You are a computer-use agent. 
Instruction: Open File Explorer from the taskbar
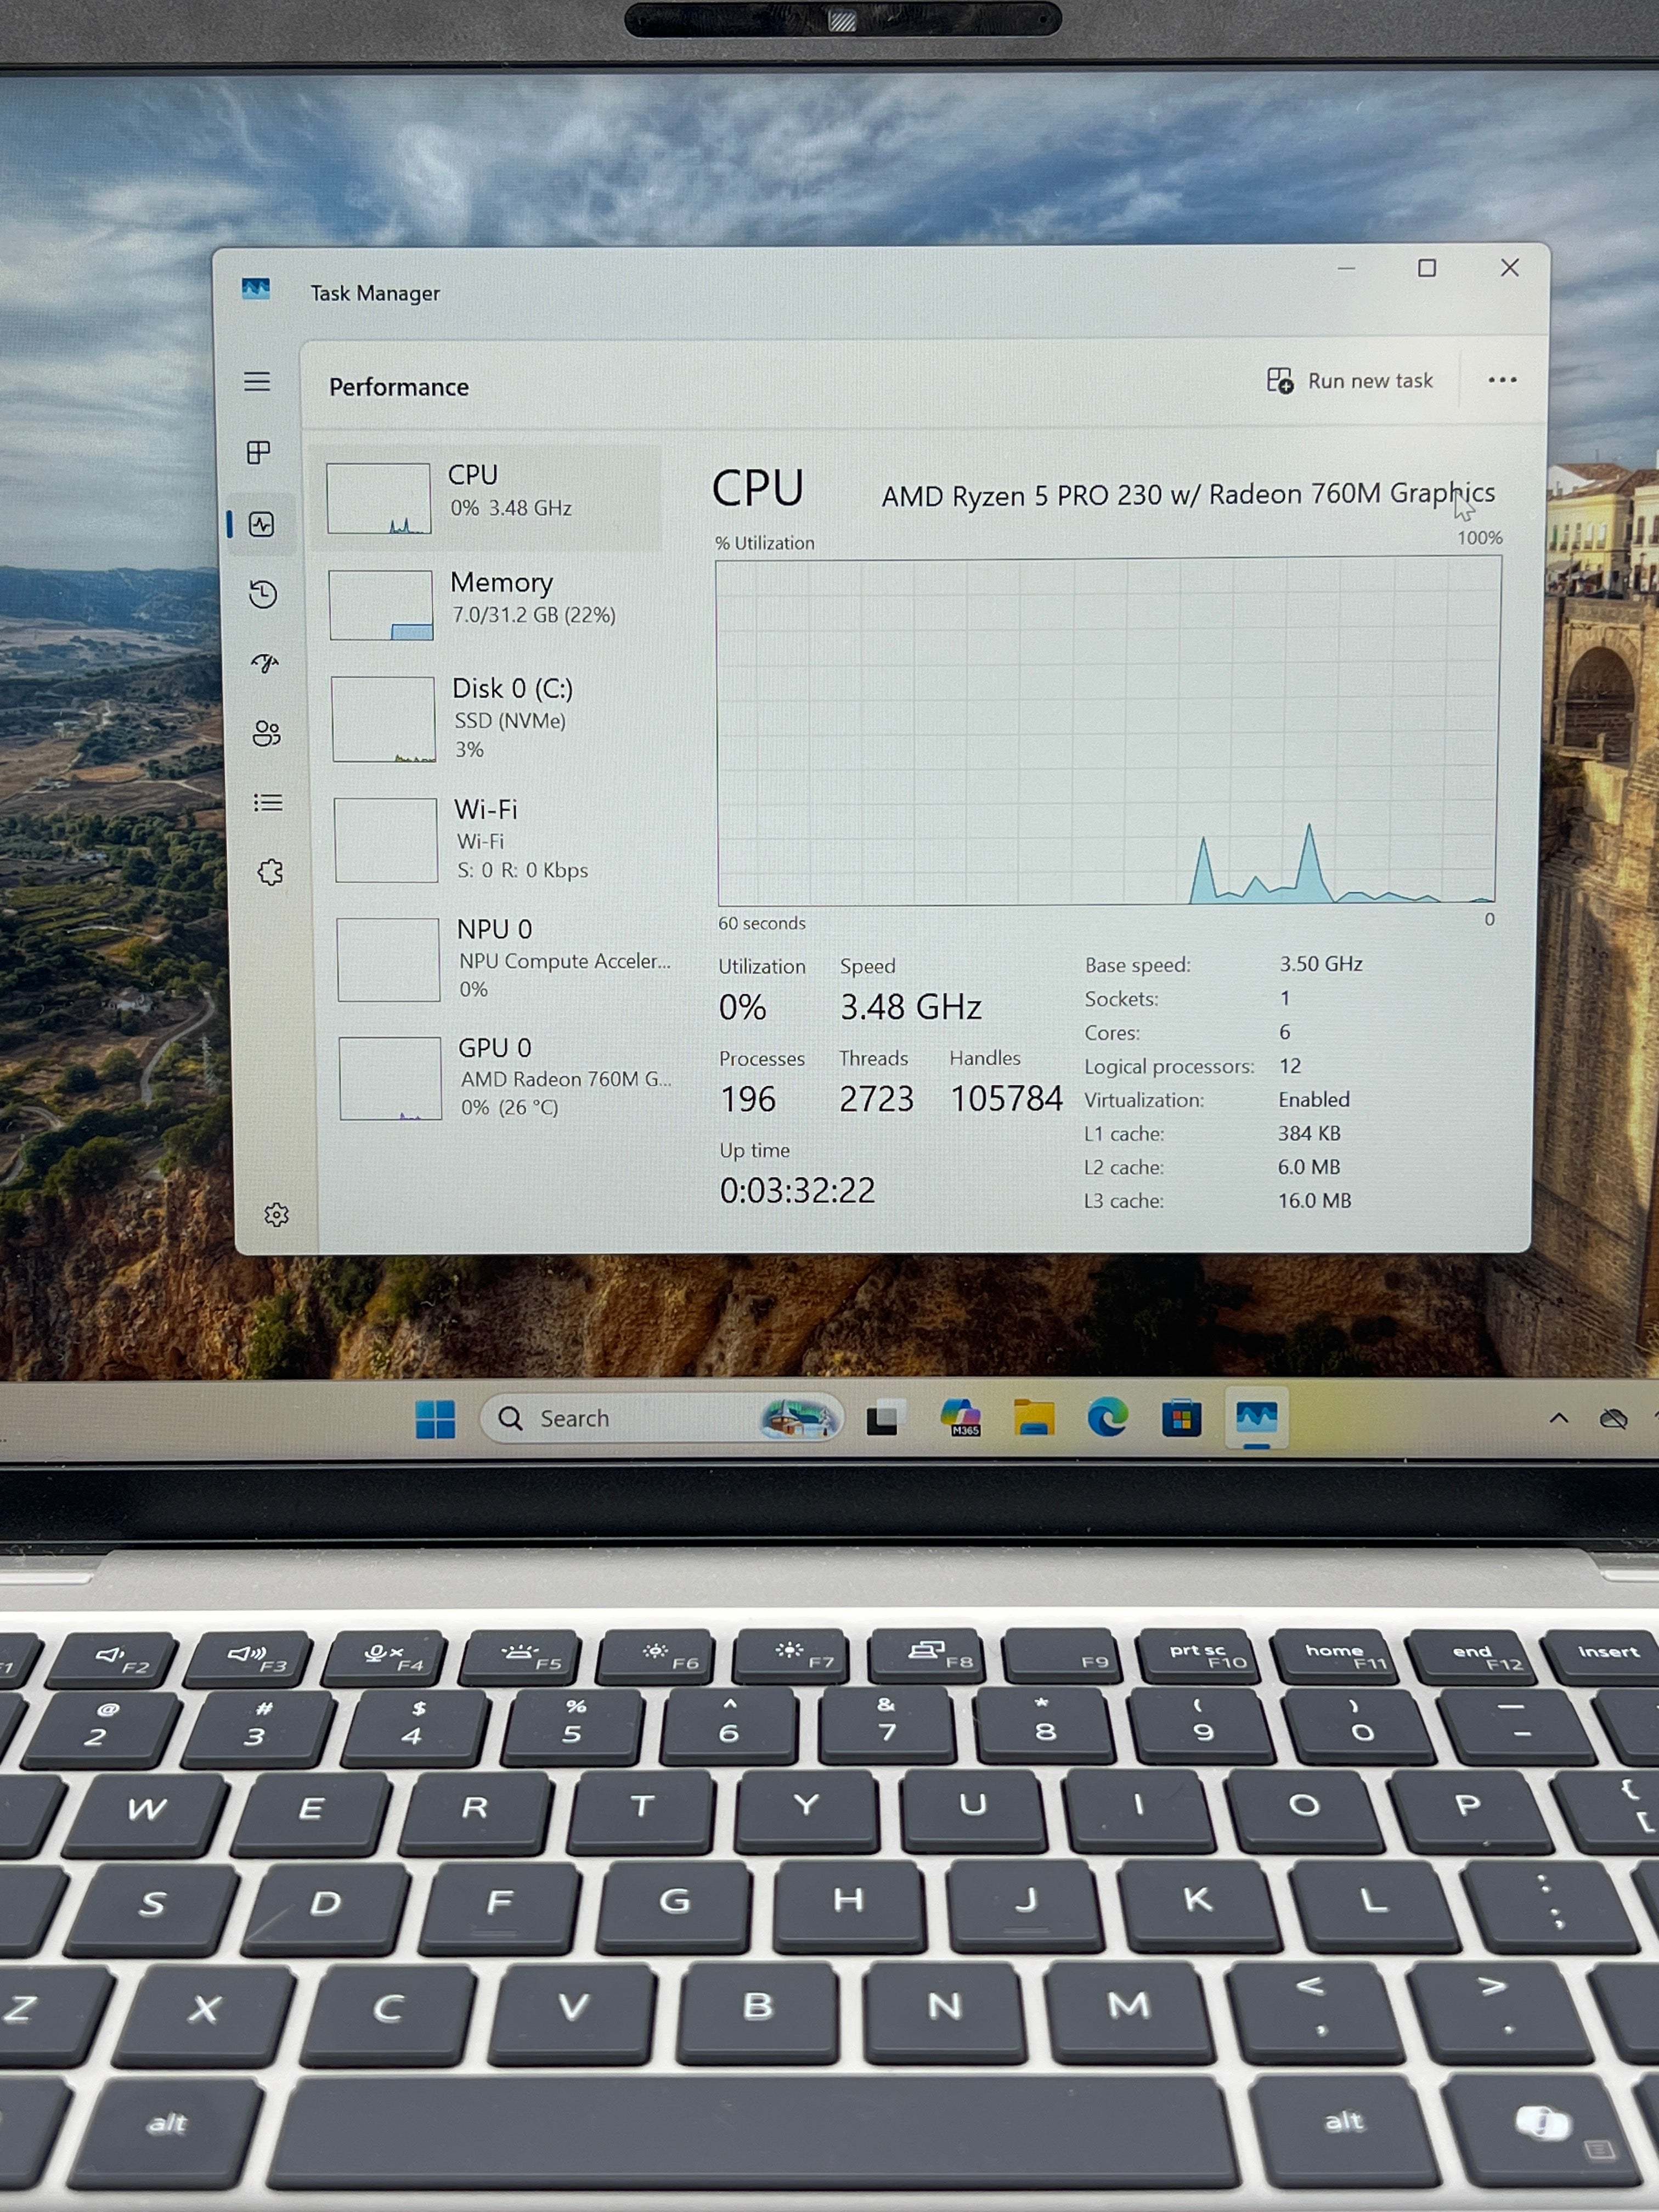click(x=1034, y=1418)
